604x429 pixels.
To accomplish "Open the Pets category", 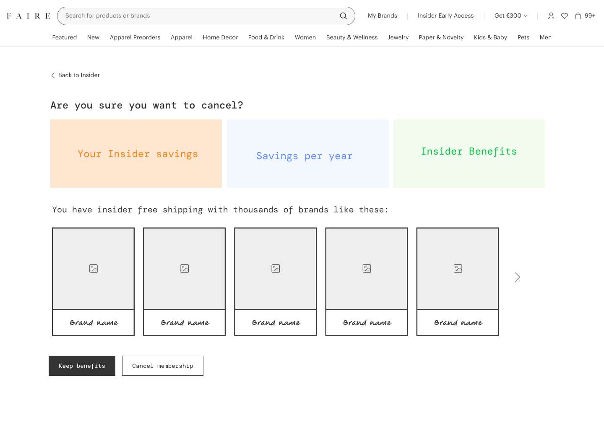I will click(x=523, y=37).
